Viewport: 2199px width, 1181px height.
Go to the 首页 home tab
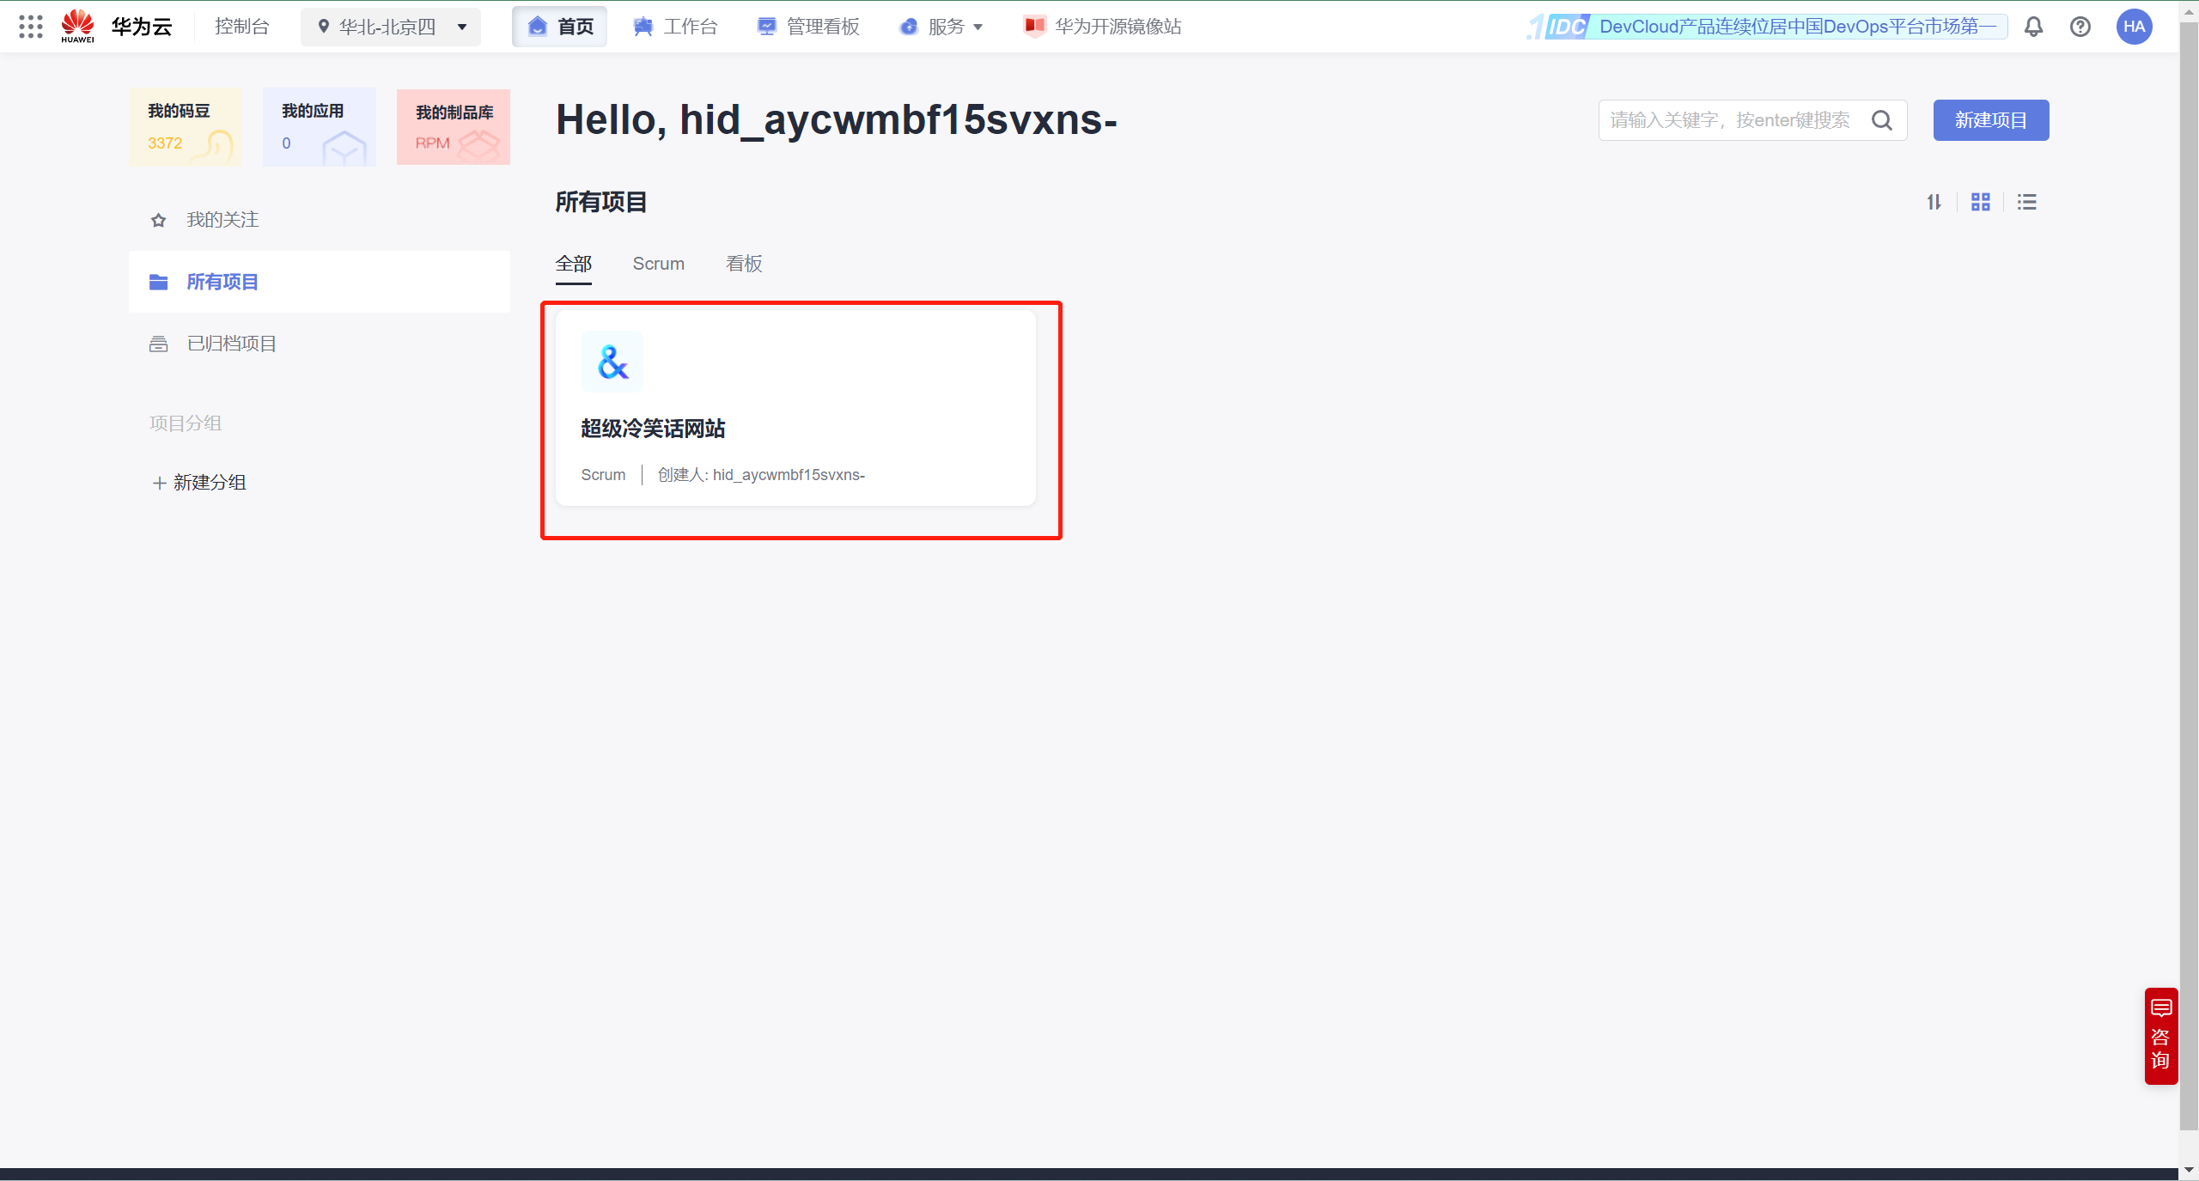coord(560,27)
